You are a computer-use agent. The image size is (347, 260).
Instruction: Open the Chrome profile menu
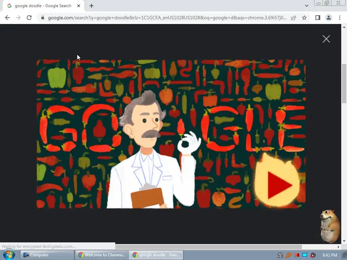329,18
